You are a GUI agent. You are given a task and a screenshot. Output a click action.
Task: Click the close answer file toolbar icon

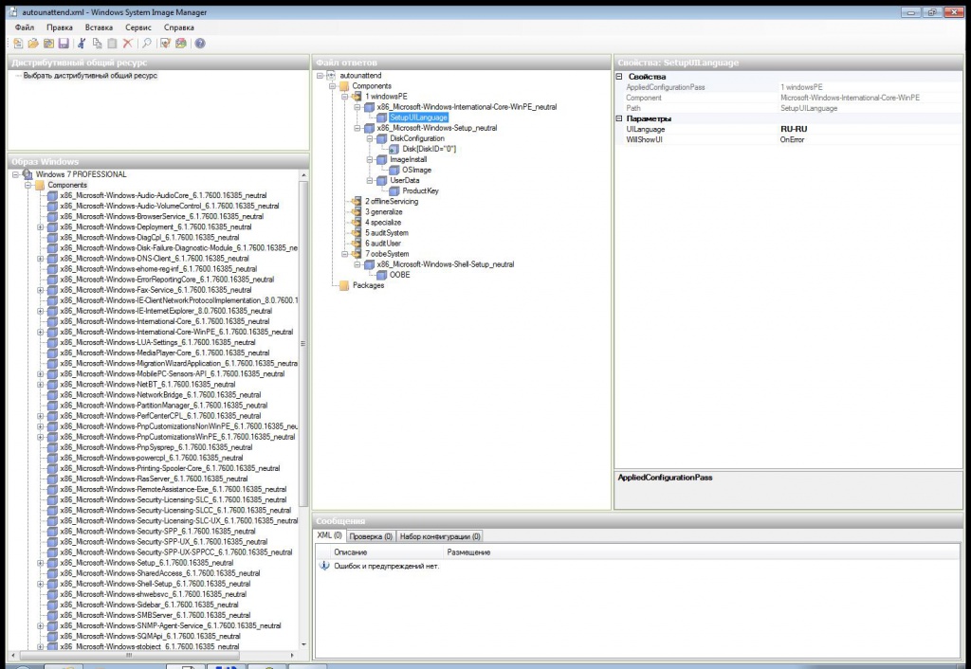[x=48, y=44]
